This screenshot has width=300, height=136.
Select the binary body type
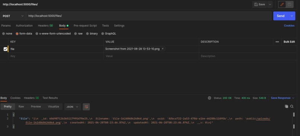click(x=92, y=34)
